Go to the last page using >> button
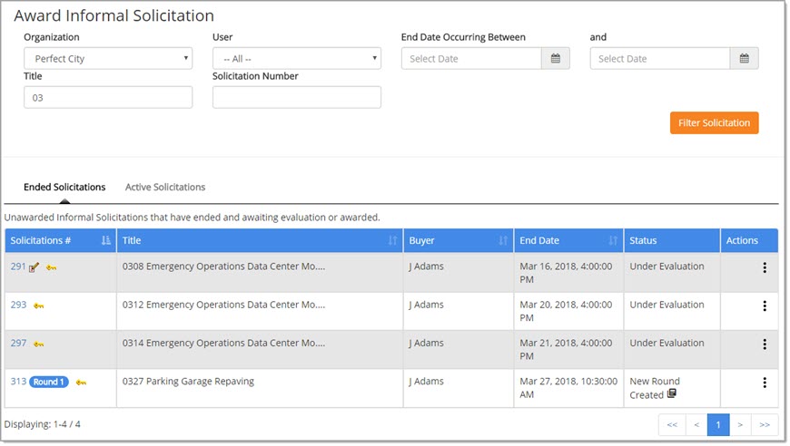Image resolution: width=790 pixels, height=446 pixels. coord(765,424)
